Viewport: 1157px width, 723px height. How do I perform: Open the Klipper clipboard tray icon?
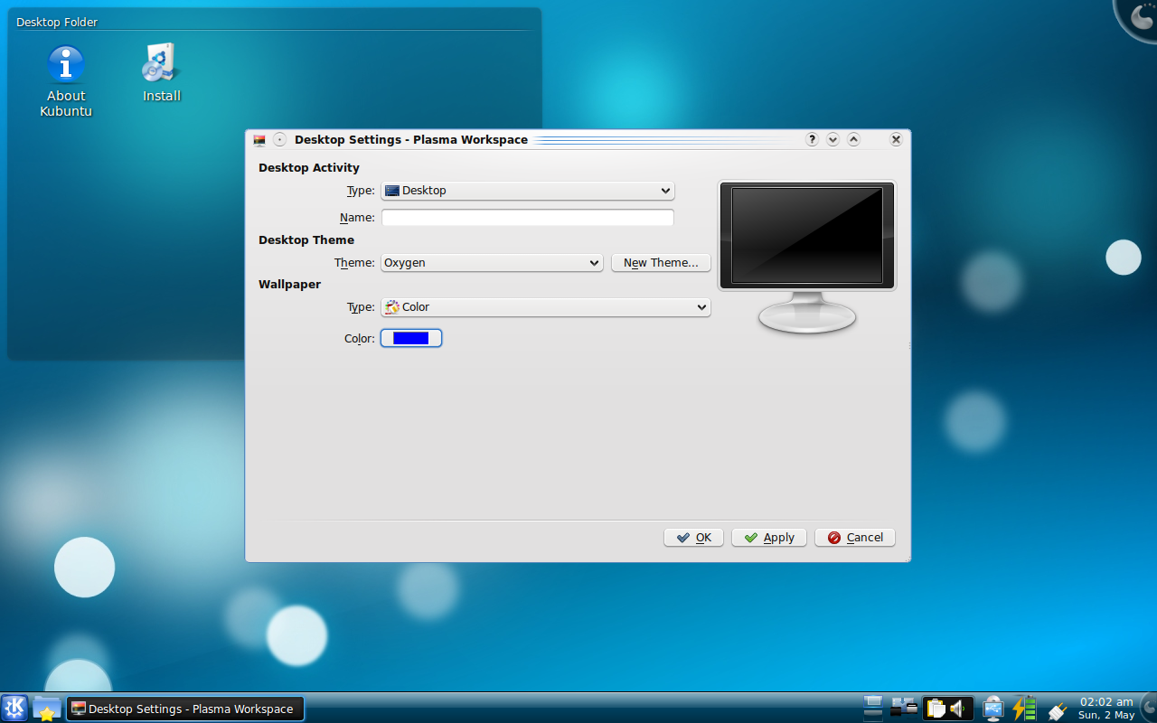tap(936, 708)
